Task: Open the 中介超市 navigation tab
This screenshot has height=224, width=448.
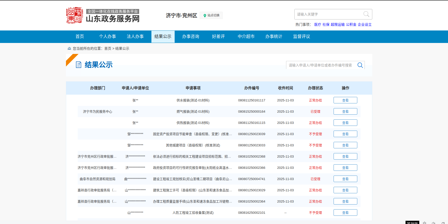Action: (x=246, y=36)
